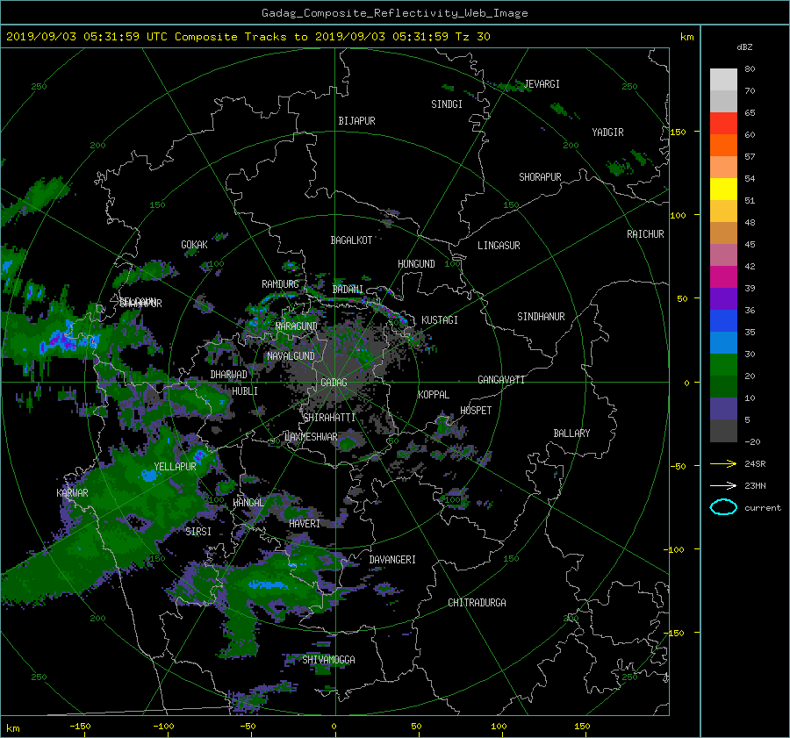Click the YADGIR city label

click(607, 133)
